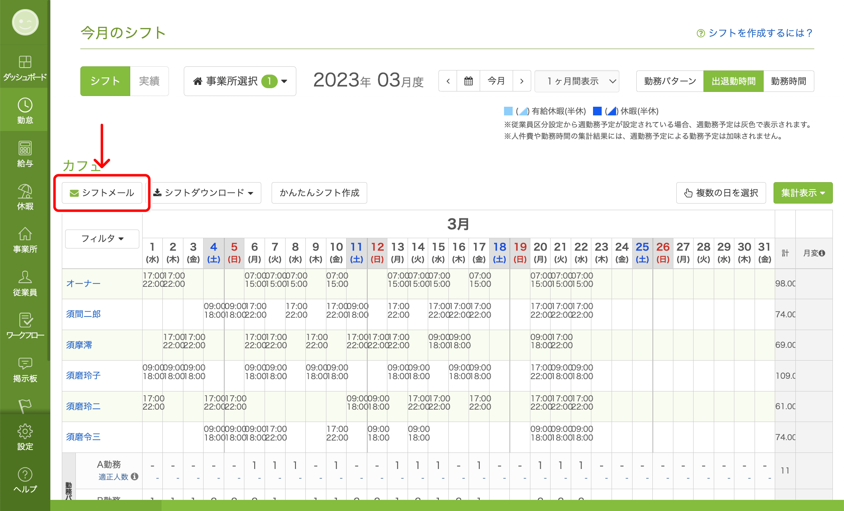Open the シフトを作成するには？ help link

tap(755, 33)
